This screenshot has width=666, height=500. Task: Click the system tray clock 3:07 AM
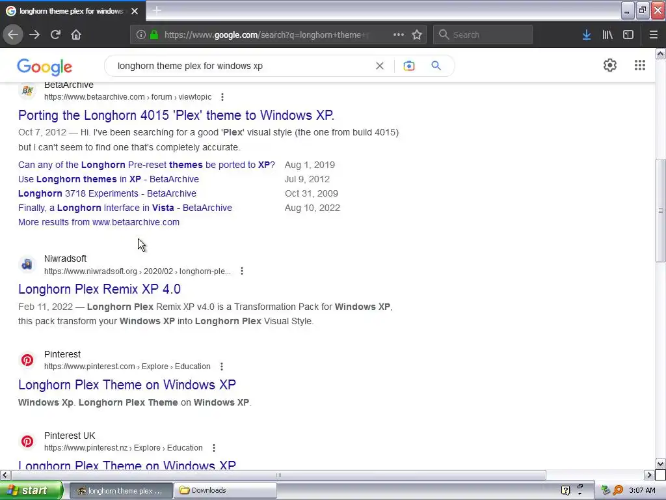pos(642,490)
